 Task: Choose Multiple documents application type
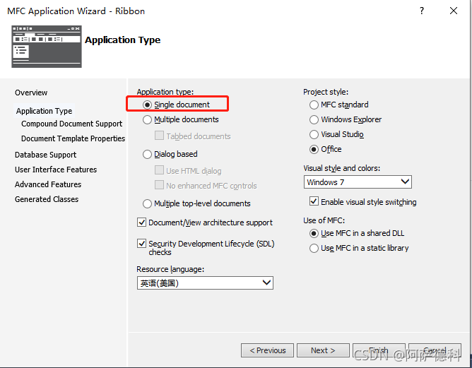(147, 120)
